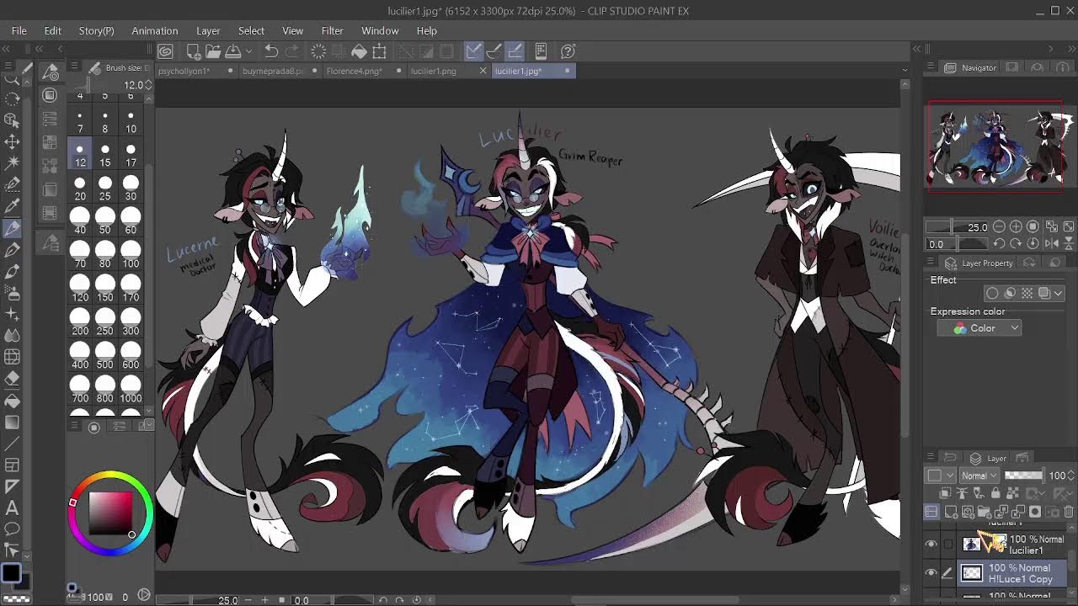
Task: Open the Save options dropdown arrow
Action: click(249, 51)
